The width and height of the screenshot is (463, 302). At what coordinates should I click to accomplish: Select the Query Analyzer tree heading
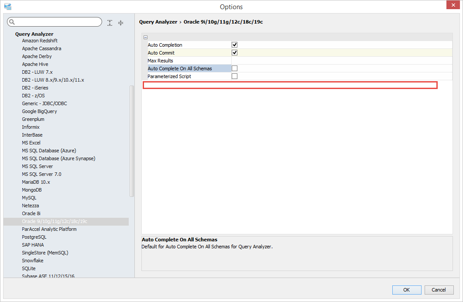click(x=34, y=34)
